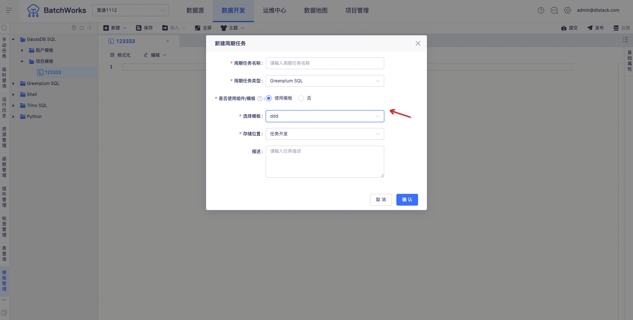633x320 pixels.
Task: Go to the 数据开发 tab
Action: point(233,10)
